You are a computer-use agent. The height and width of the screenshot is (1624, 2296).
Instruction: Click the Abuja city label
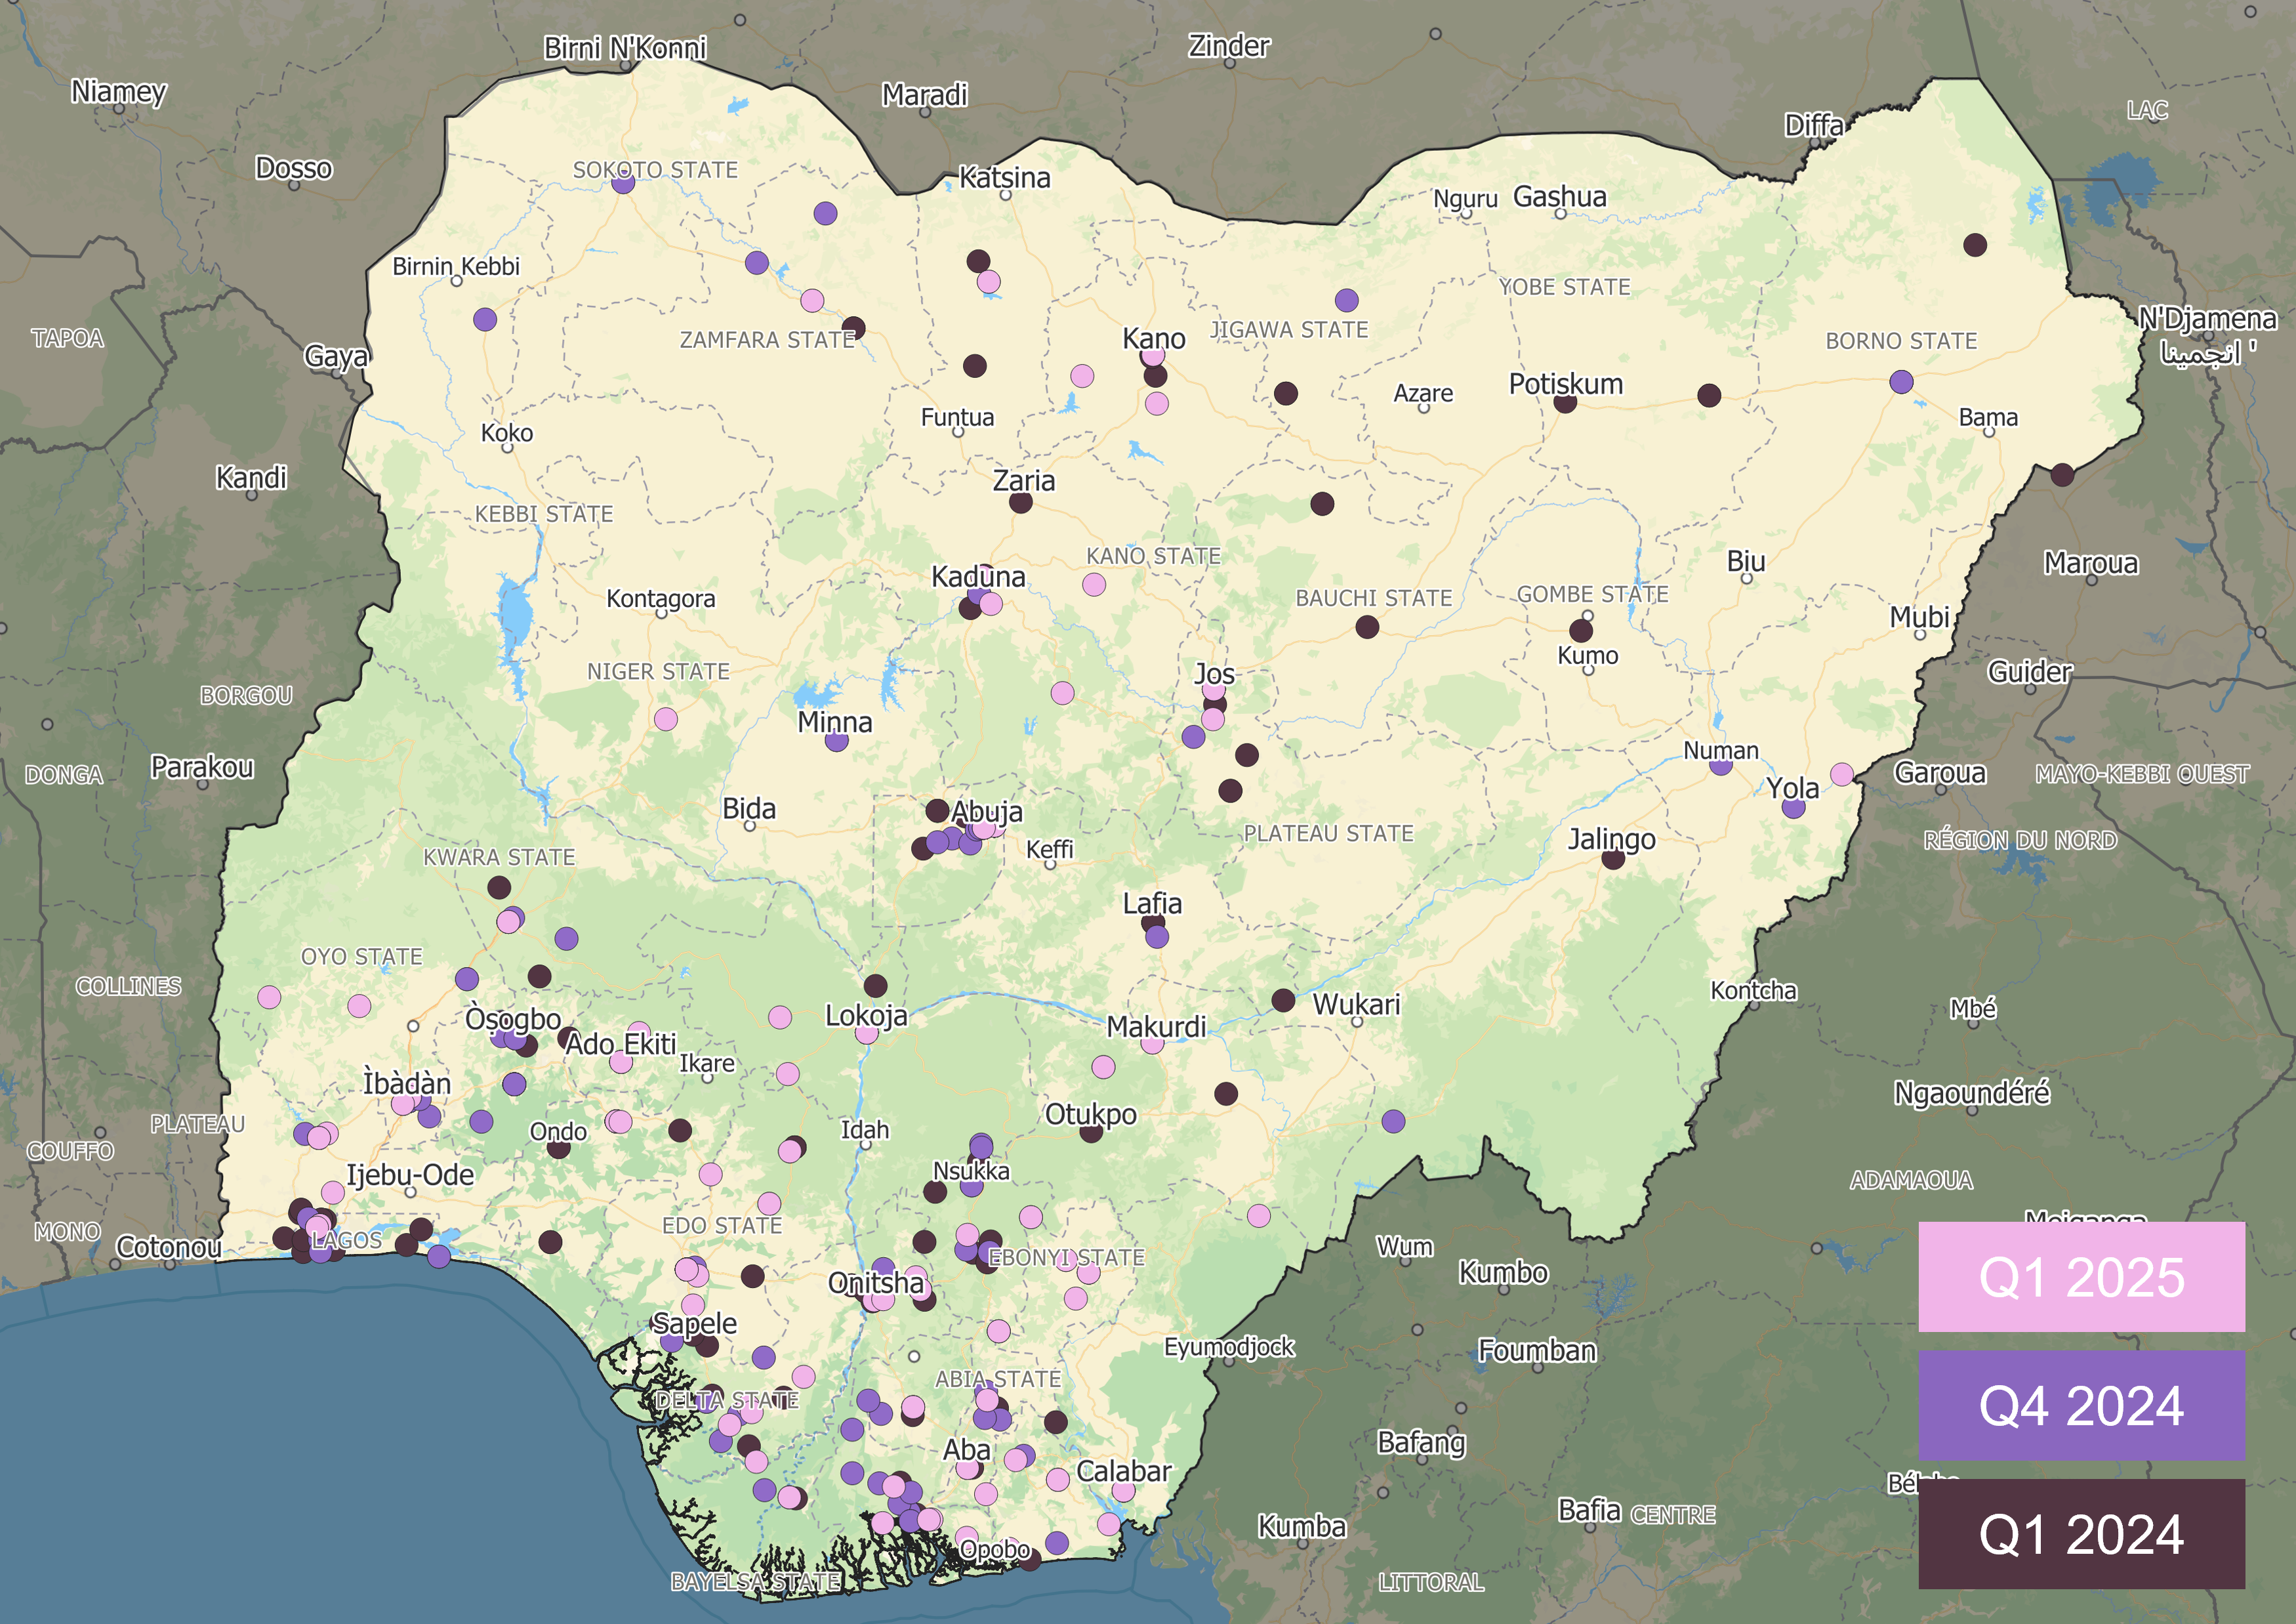coord(987,811)
